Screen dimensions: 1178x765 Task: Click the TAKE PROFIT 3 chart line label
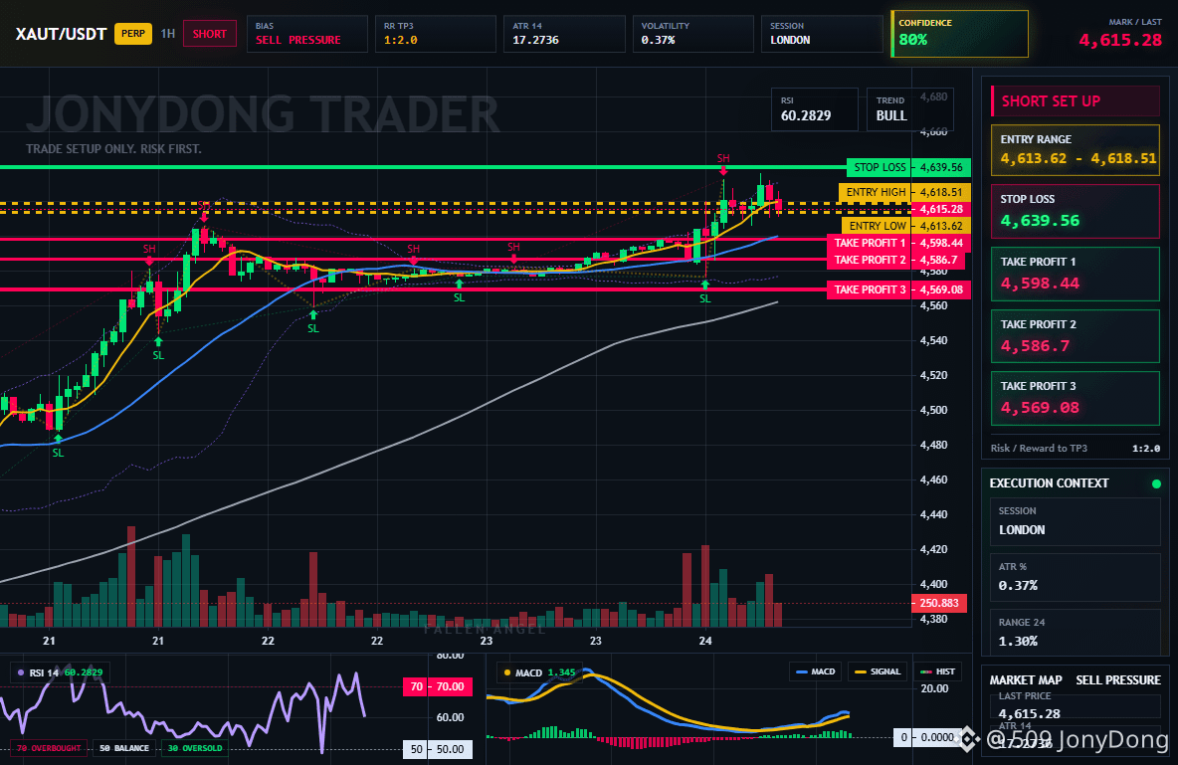870,289
